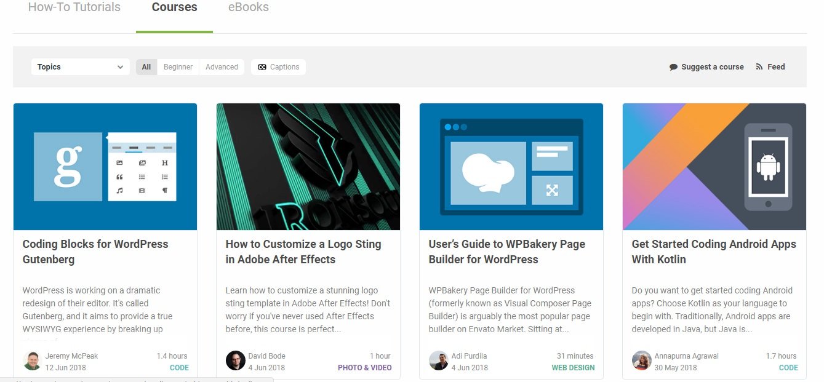Image resolution: width=824 pixels, height=382 pixels.
Task: Click the 1.4 hours duration text
Action: click(x=172, y=356)
